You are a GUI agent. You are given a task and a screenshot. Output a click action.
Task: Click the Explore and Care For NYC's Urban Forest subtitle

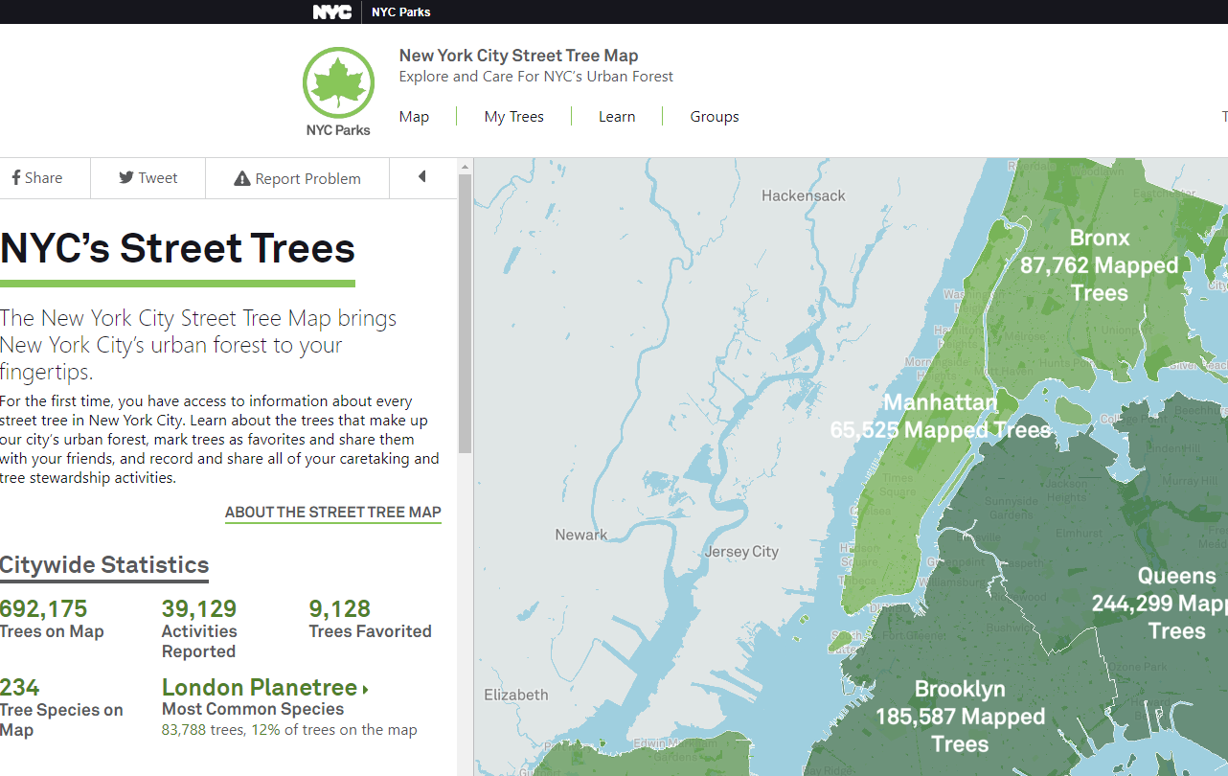(536, 77)
